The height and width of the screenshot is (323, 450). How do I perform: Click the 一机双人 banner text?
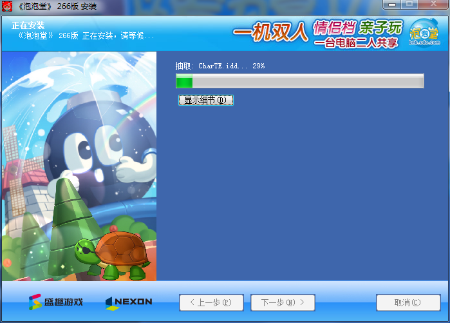coord(270,32)
